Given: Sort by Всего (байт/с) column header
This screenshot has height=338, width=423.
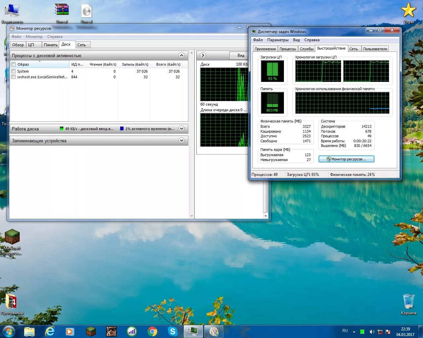Looking at the screenshot, I should 166,64.
